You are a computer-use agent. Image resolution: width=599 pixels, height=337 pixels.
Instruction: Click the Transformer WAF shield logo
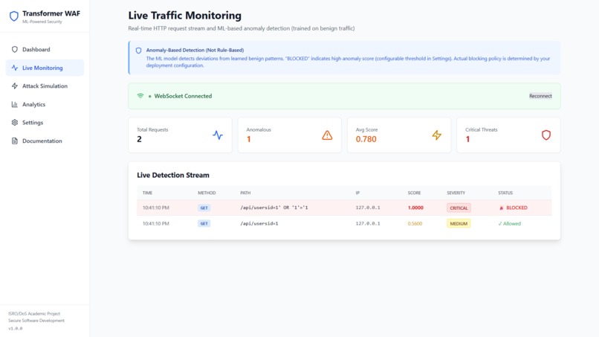click(14, 16)
